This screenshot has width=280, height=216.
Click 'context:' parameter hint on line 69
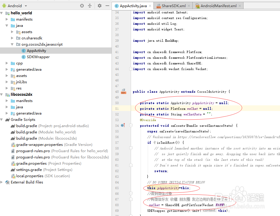pos(209,210)
